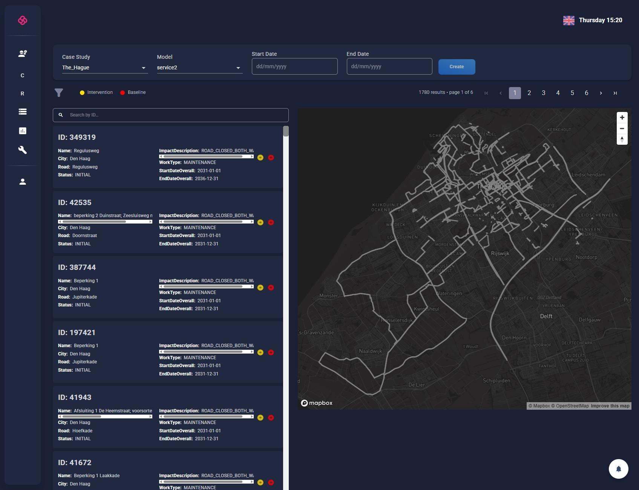Click the Search by ID field
The height and width of the screenshot is (490, 639).
171,115
